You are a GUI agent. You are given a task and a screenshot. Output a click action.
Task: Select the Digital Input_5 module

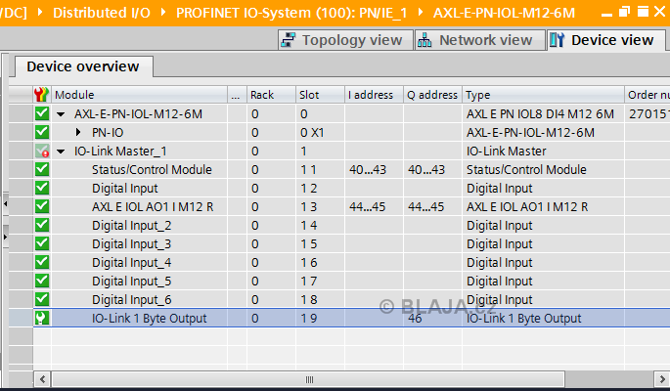tap(132, 282)
